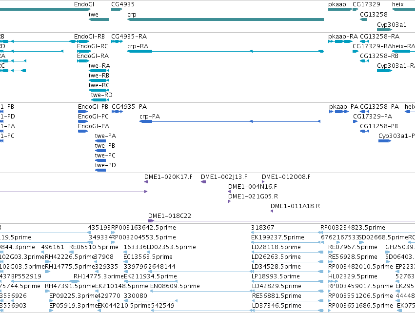The width and height of the screenshot is (415, 313).
Task: Click the twe-PB protein label
Action: click(x=105, y=146)
